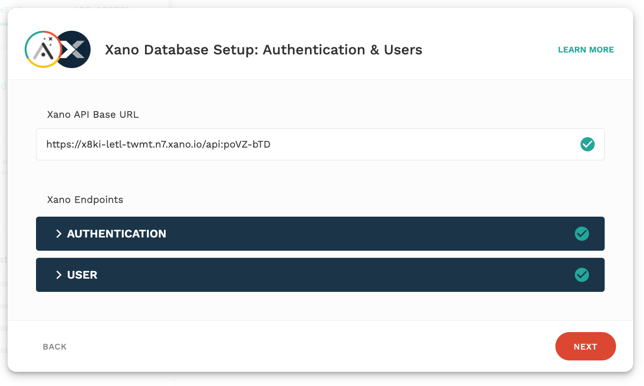Click the "Xano Endpoints" label
The width and height of the screenshot is (644, 386).
point(85,200)
